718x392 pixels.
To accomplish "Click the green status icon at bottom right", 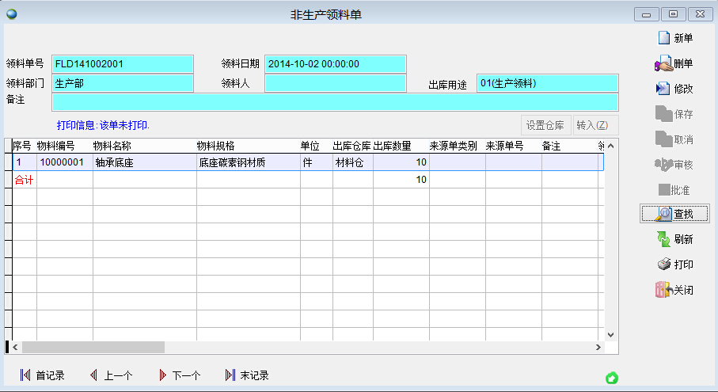I will [611, 379].
